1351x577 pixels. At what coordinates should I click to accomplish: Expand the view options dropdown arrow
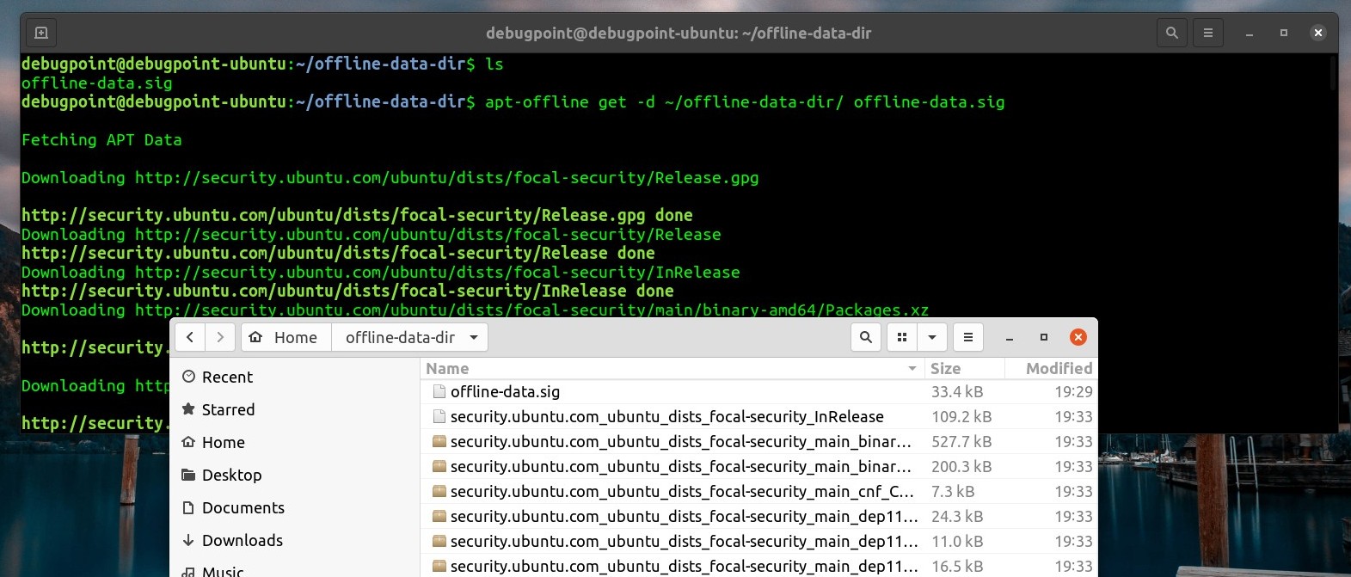[x=932, y=337]
